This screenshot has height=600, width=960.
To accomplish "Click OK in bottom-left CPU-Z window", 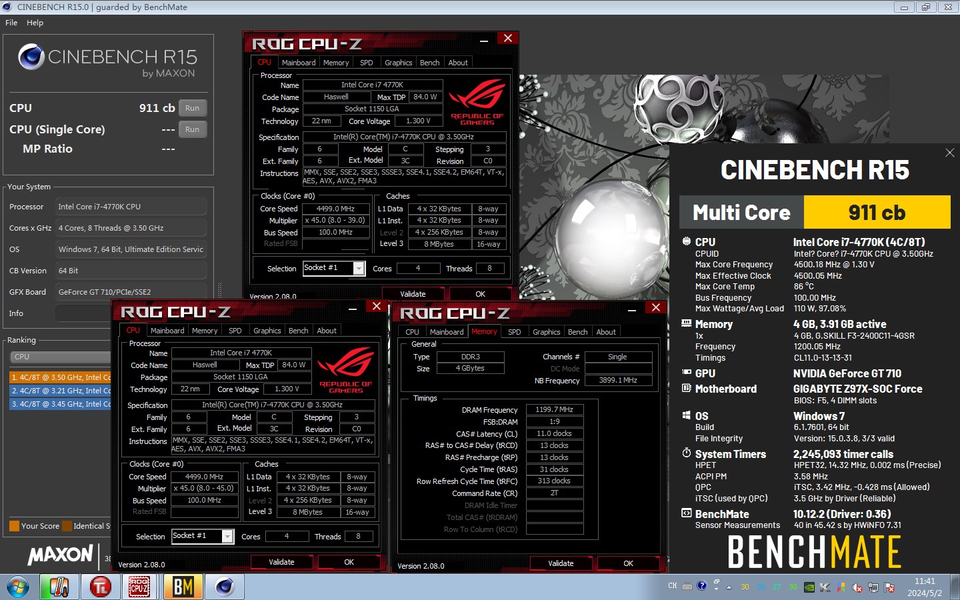I will (349, 562).
